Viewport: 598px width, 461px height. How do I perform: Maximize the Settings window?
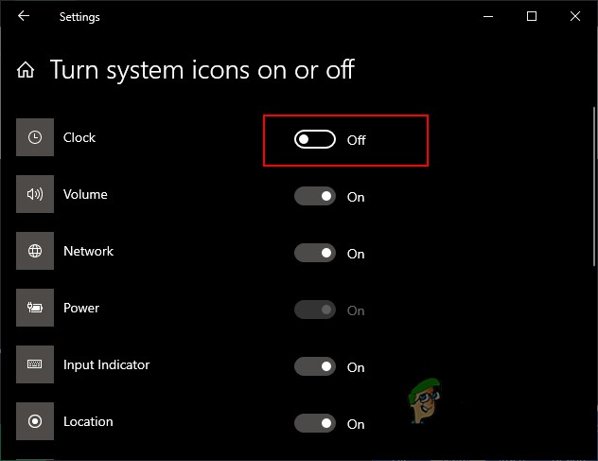532,16
